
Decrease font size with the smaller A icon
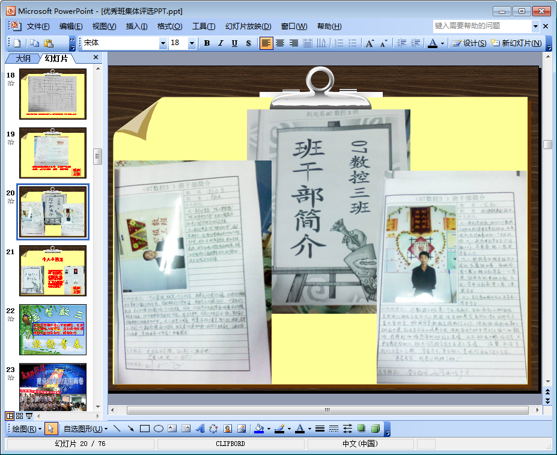(383, 43)
